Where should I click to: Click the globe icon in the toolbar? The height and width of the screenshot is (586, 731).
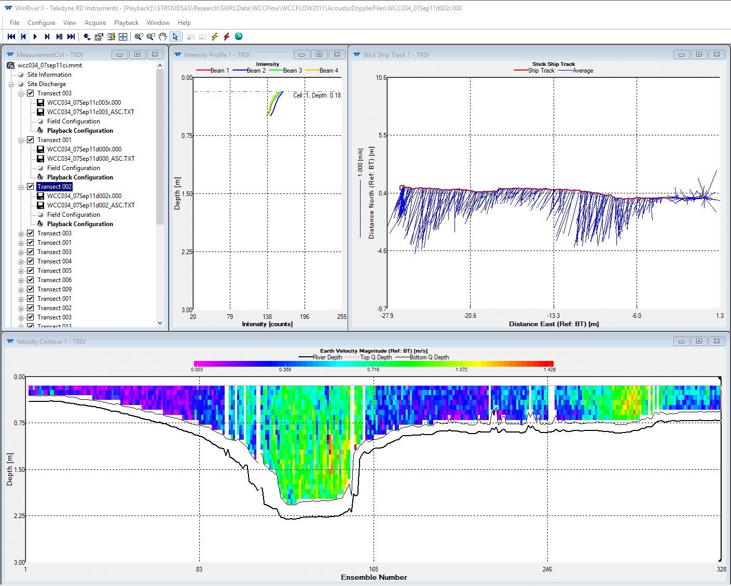pyautogui.click(x=239, y=36)
